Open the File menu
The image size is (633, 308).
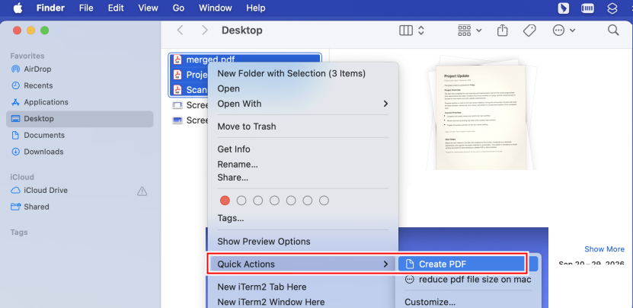click(x=86, y=8)
